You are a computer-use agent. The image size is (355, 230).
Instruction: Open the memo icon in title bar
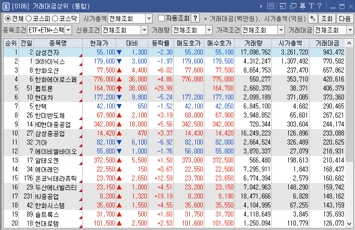(x=270, y=6)
